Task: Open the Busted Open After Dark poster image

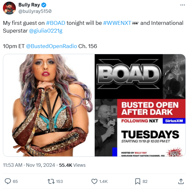Action: [140, 105]
